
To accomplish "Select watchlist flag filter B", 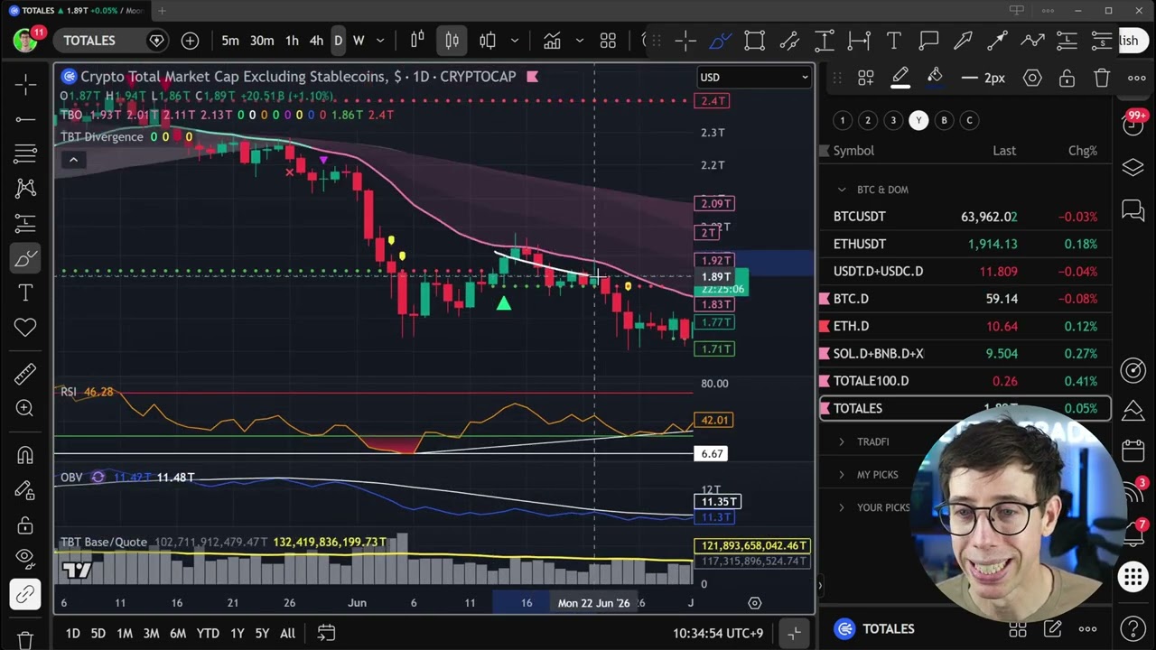I will (x=944, y=120).
